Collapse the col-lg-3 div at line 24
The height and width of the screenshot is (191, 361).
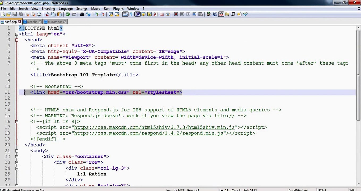click(x=16, y=168)
